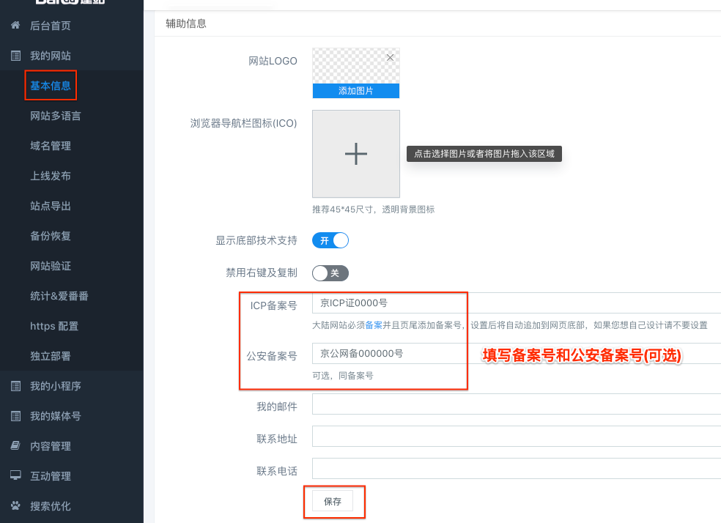721x523 pixels.
Task: Expand 我的媒体号 menu section
Action: coord(56,416)
